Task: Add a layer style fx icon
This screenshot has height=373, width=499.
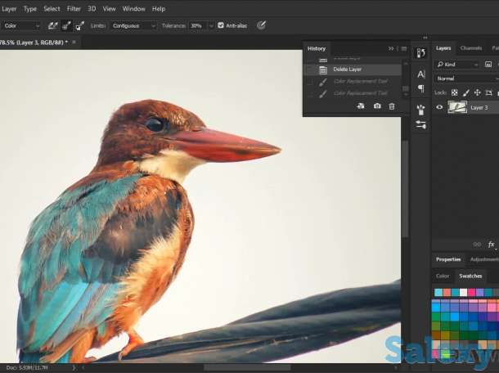Action: pos(491,245)
